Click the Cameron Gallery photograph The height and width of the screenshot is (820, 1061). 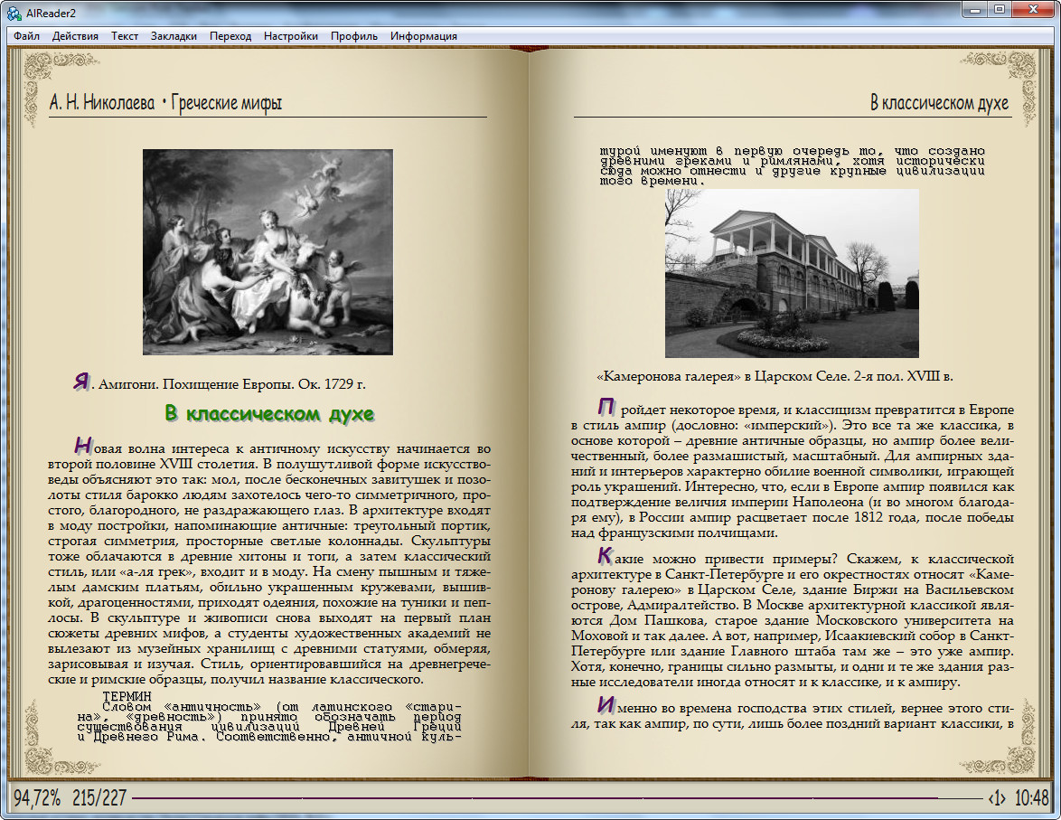pos(792,274)
